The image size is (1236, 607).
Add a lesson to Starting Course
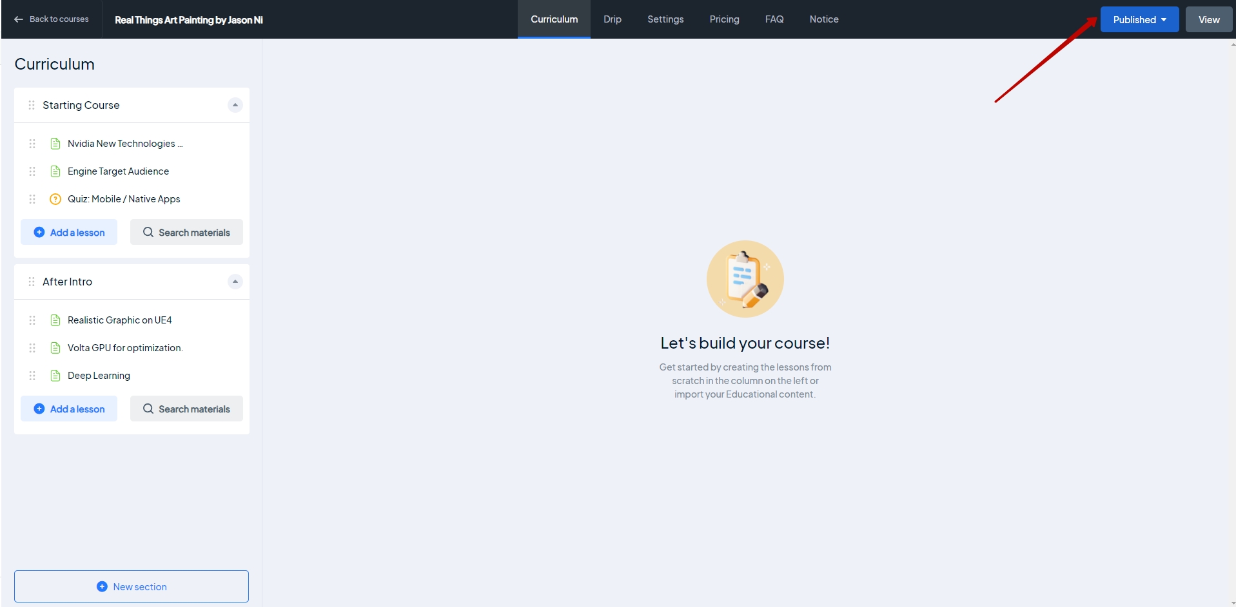69,233
